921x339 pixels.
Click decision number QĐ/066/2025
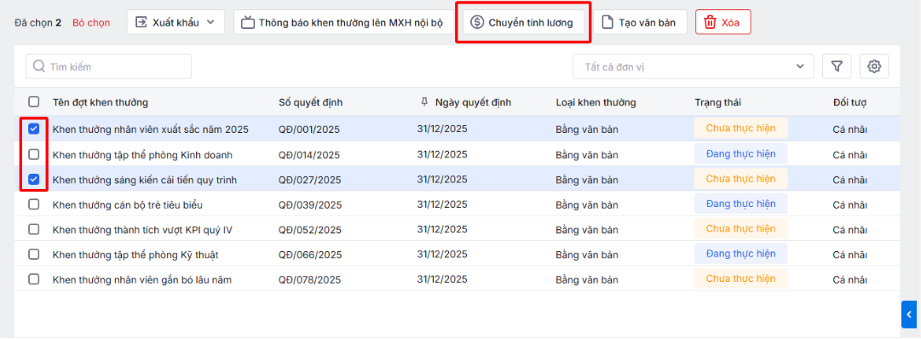point(310,255)
